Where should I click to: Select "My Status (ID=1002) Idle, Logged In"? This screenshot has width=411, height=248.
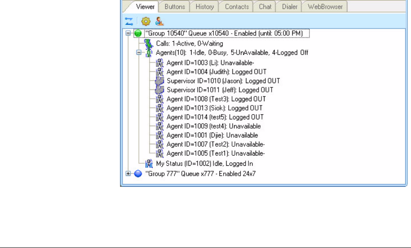point(205,164)
